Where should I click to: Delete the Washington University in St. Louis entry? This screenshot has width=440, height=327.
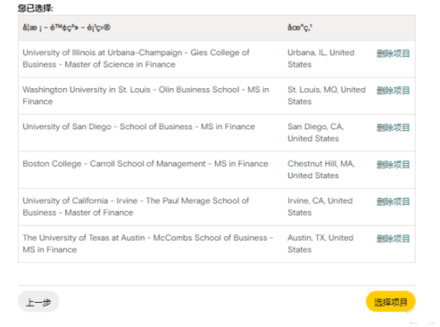[x=393, y=91]
